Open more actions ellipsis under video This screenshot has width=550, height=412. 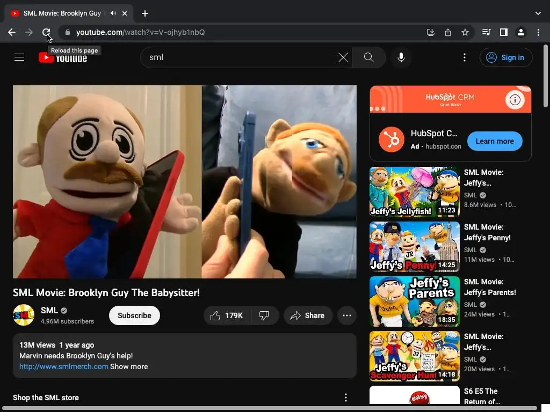click(347, 315)
